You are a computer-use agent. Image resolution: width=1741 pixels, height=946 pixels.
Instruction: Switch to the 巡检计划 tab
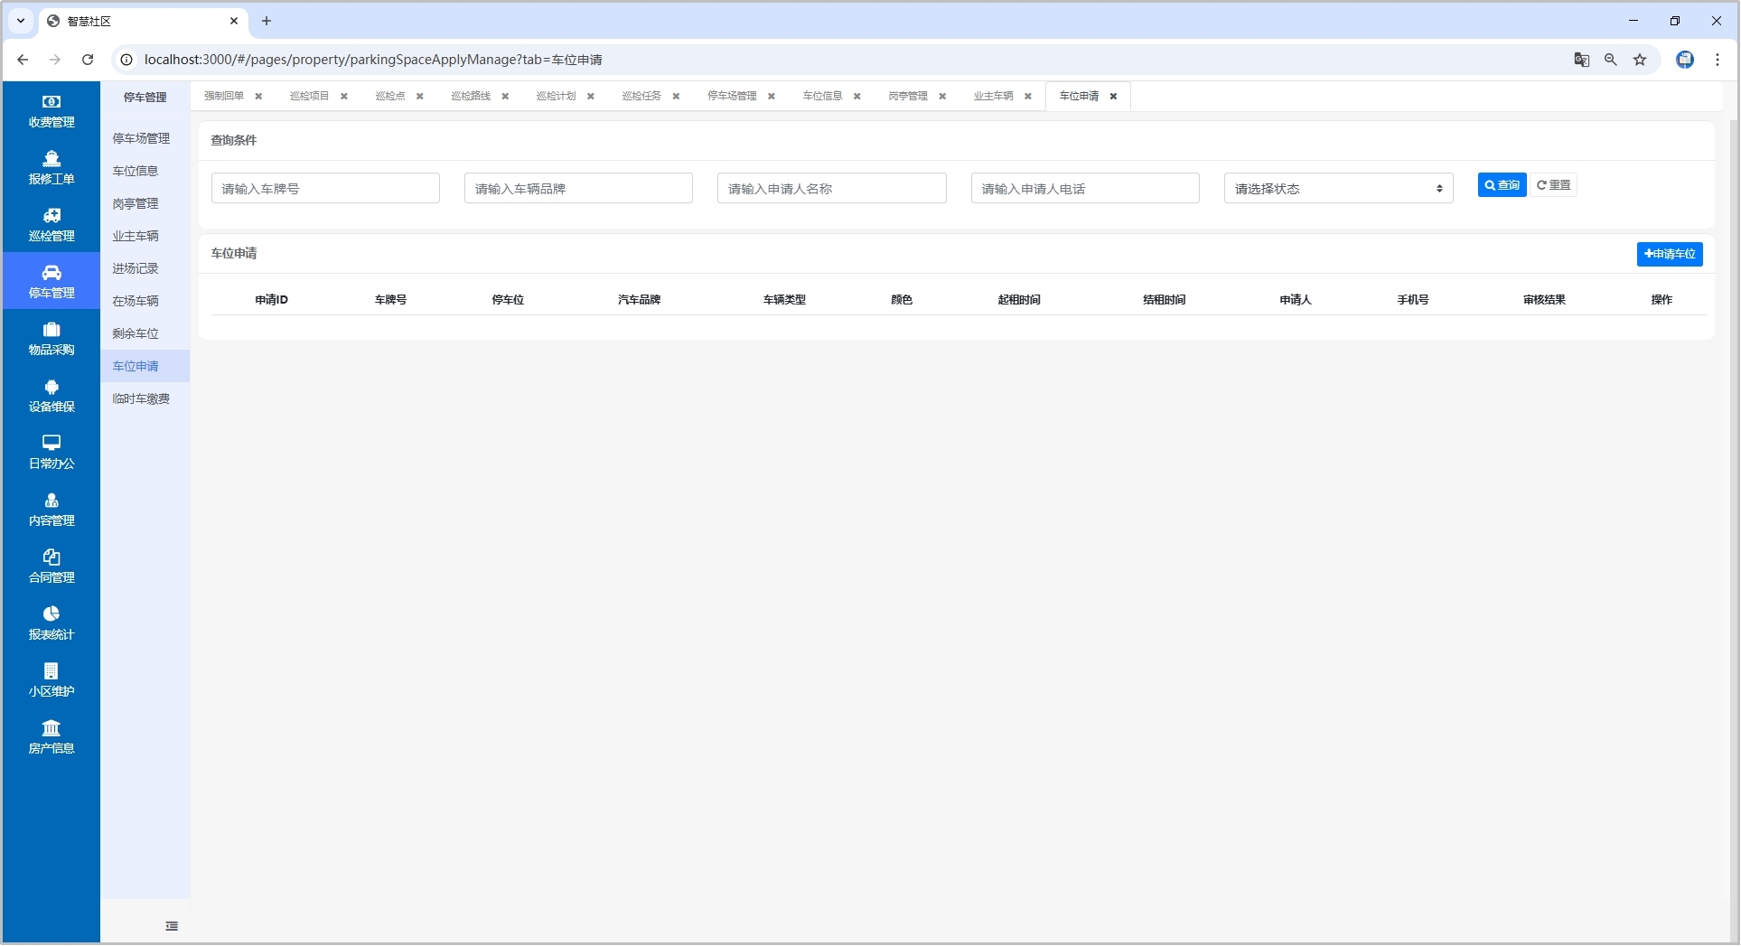[556, 97]
